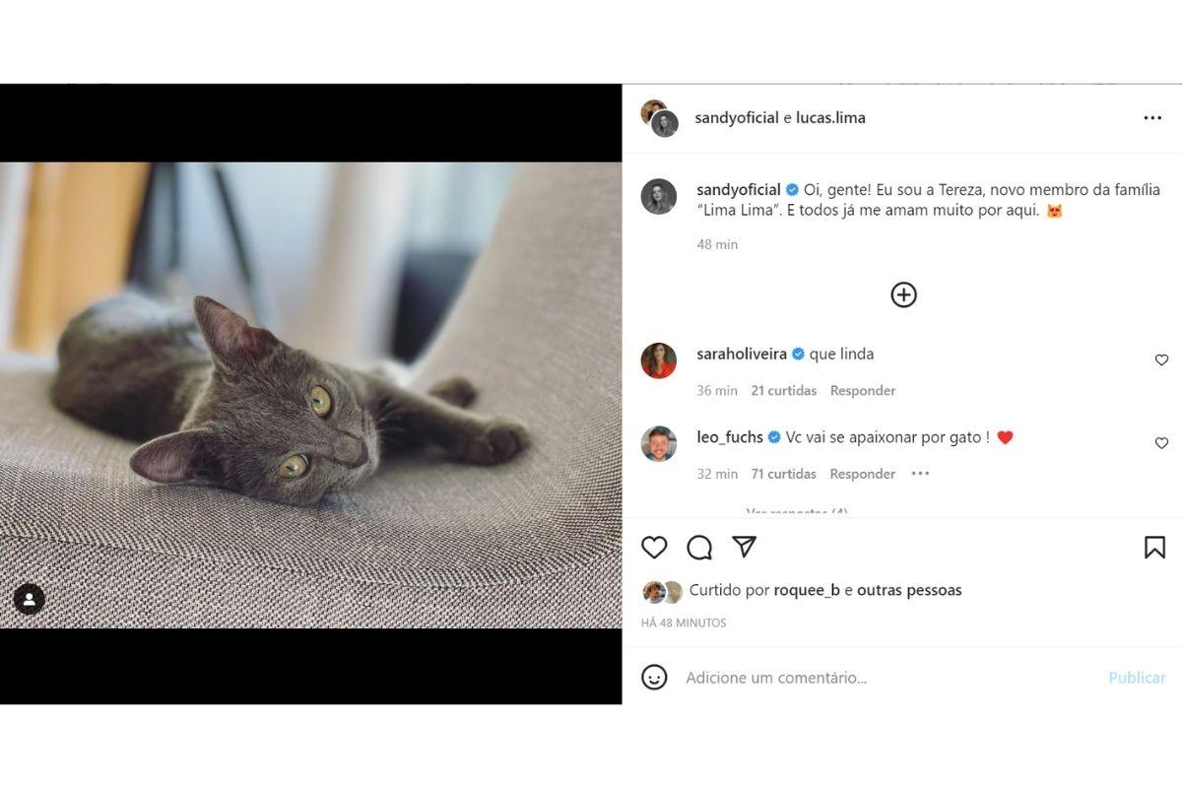Screen dimensions: 1182x788
Task: Open sandyoficial profile from post header
Action: pos(737,118)
